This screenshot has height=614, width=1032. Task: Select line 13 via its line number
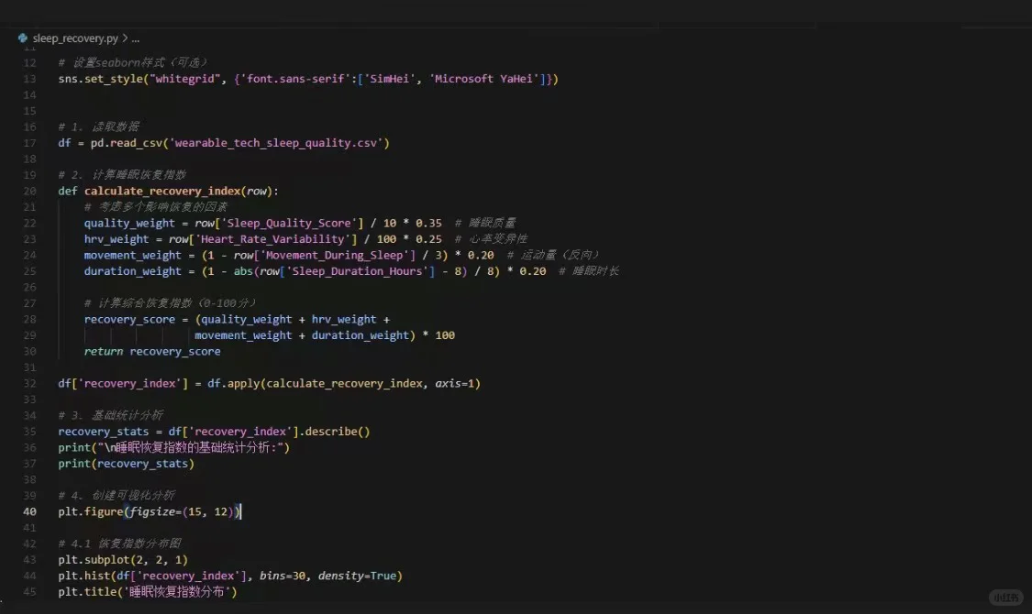29,79
